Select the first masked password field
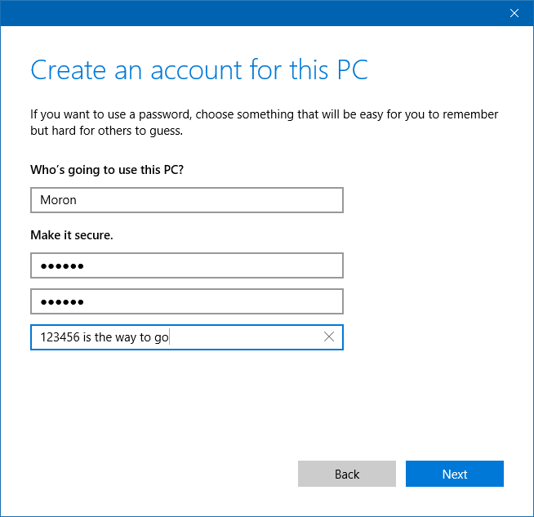The image size is (534, 517). (186, 265)
